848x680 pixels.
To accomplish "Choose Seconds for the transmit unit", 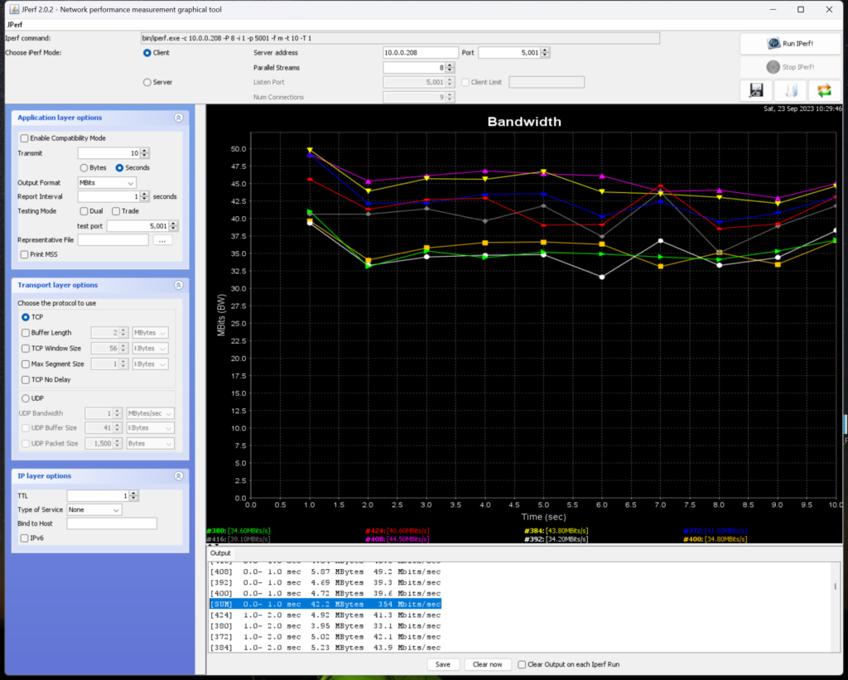I will tap(119, 167).
